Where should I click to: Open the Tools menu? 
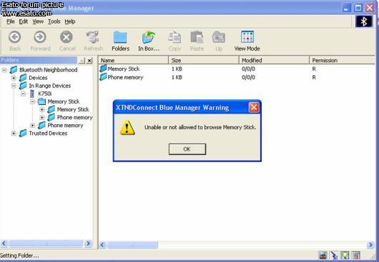point(54,21)
